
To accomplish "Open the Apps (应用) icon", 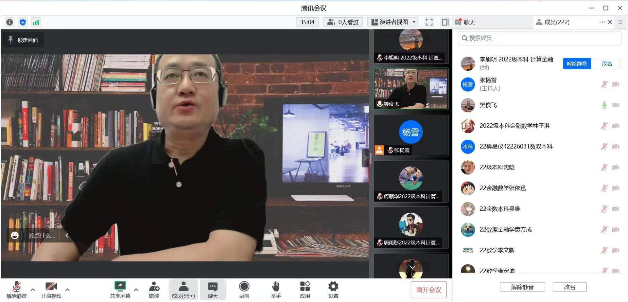I will pos(305,290).
